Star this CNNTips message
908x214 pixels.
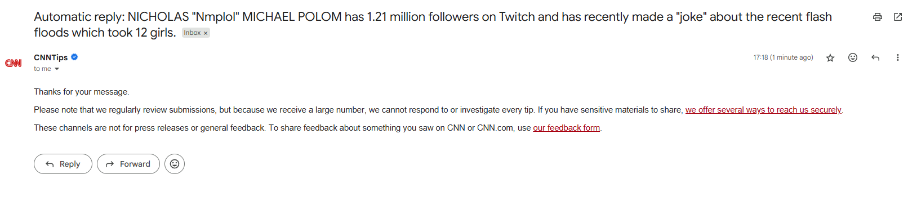pos(830,57)
